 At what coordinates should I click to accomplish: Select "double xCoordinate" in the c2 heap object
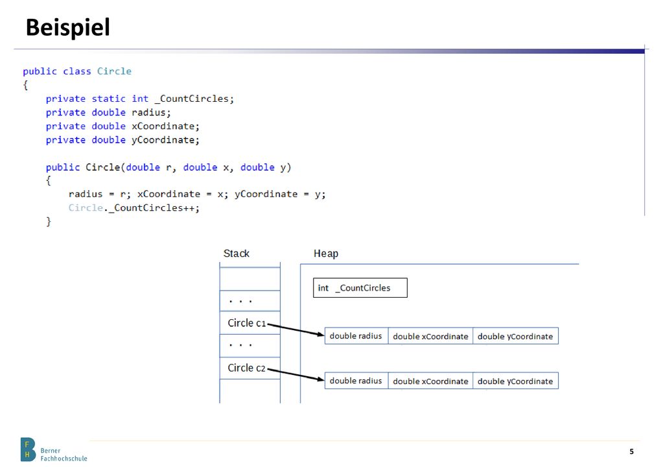(430, 381)
